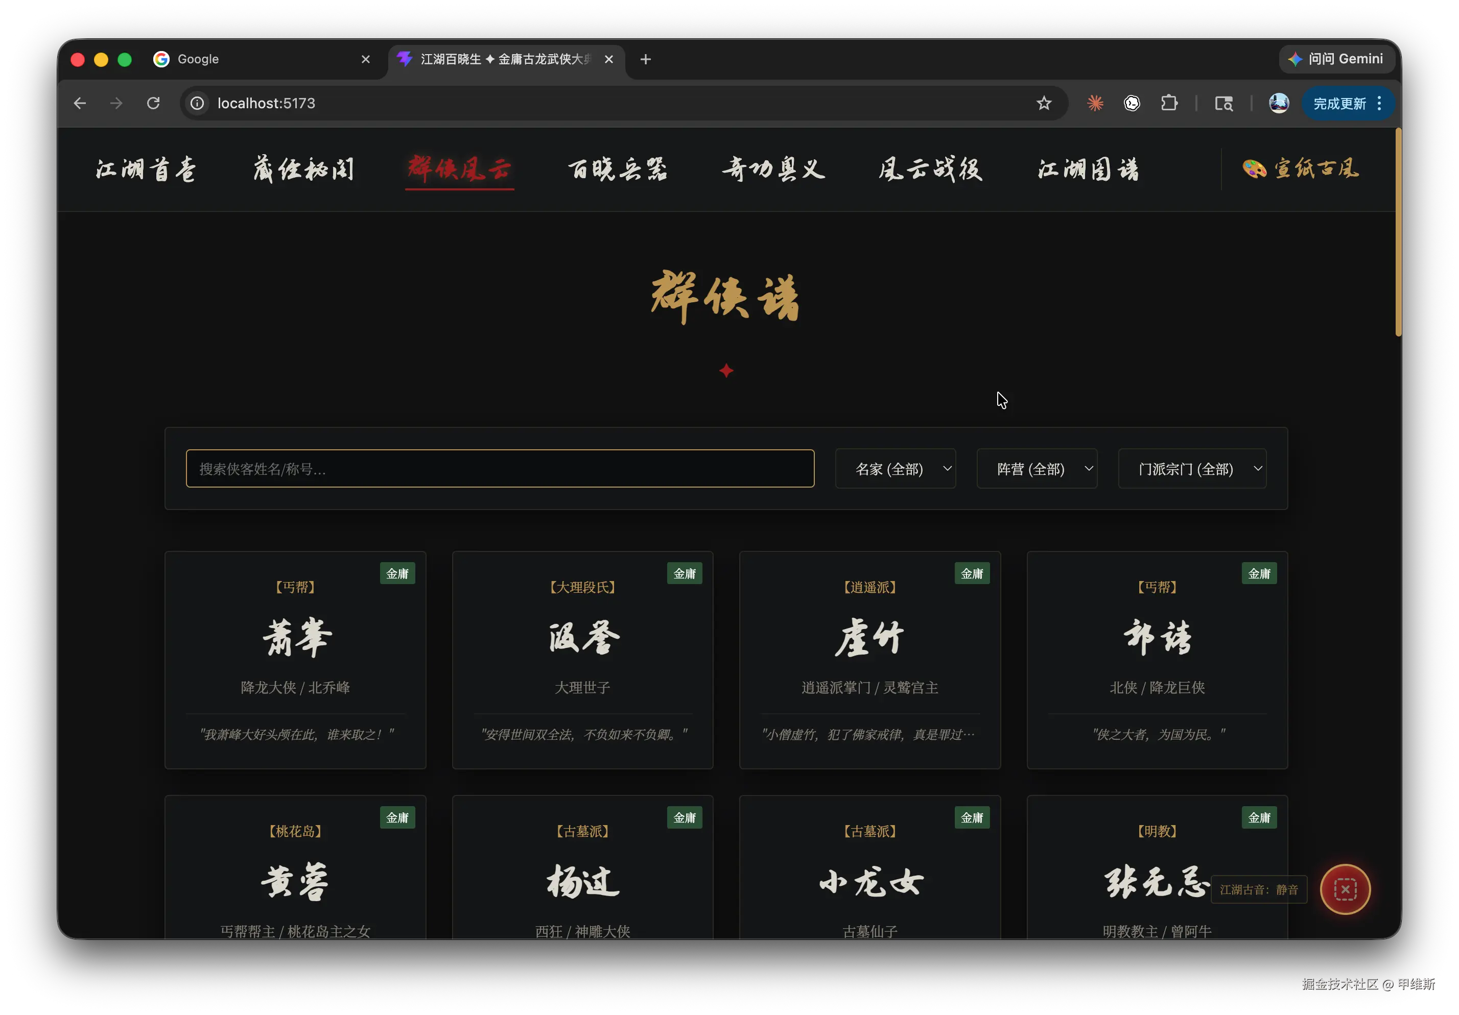Click the browser forward arrow

coord(116,103)
